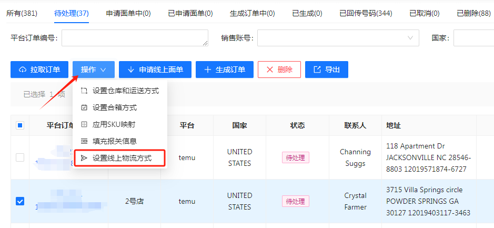This screenshot has width=494, height=228.
Task: Open the 所有(381) tab
Action: tap(22, 13)
